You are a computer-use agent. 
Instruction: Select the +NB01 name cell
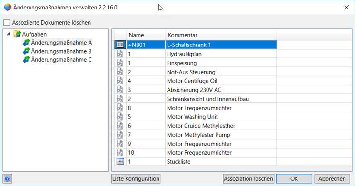click(x=146, y=45)
